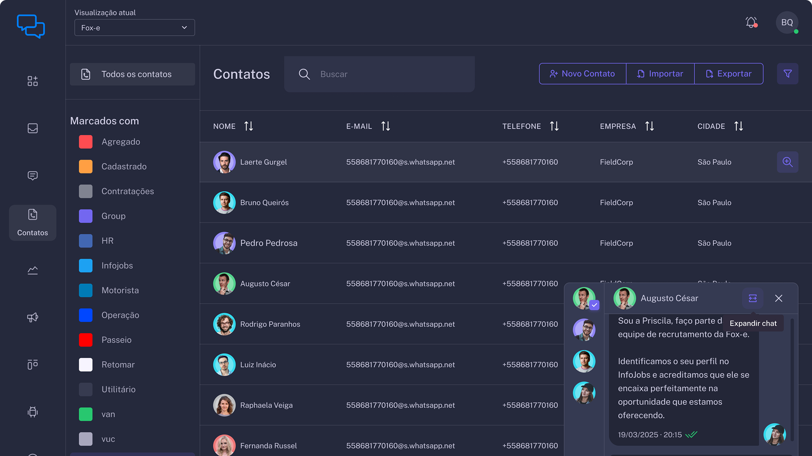Open the notifications bell
812x456 pixels.
pyautogui.click(x=751, y=22)
